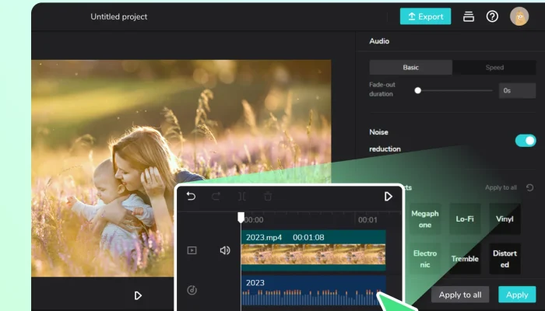Click the Apply to all button at bottom
This screenshot has height=311, width=545.
coord(460,295)
